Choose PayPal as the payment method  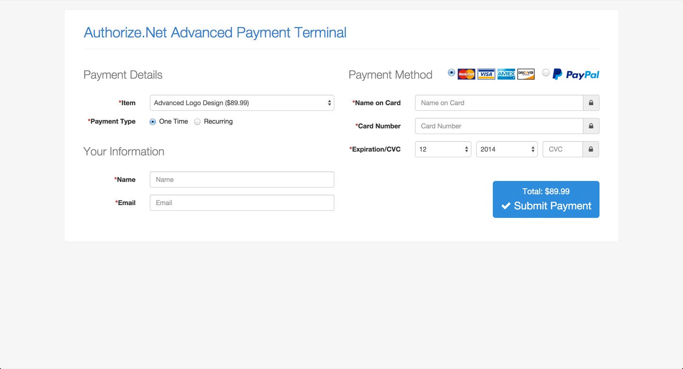pyautogui.click(x=545, y=72)
